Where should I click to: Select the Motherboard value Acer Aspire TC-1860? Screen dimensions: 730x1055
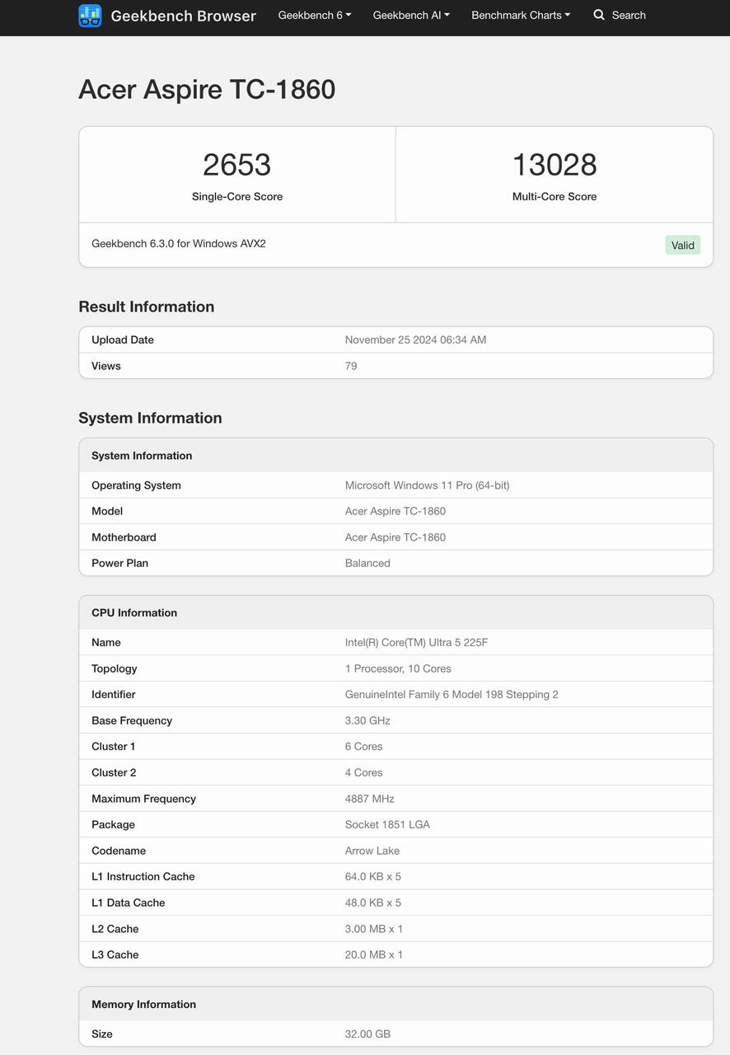point(395,537)
